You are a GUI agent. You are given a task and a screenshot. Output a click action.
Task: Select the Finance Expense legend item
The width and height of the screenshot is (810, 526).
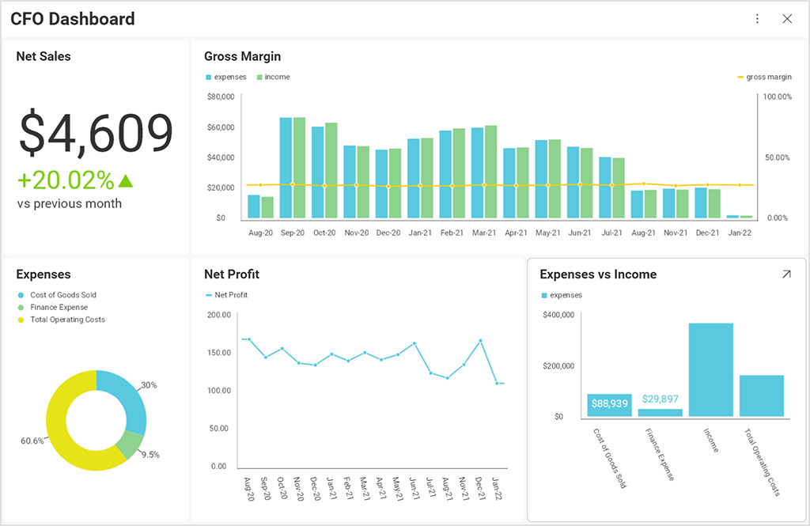(x=59, y=308)
